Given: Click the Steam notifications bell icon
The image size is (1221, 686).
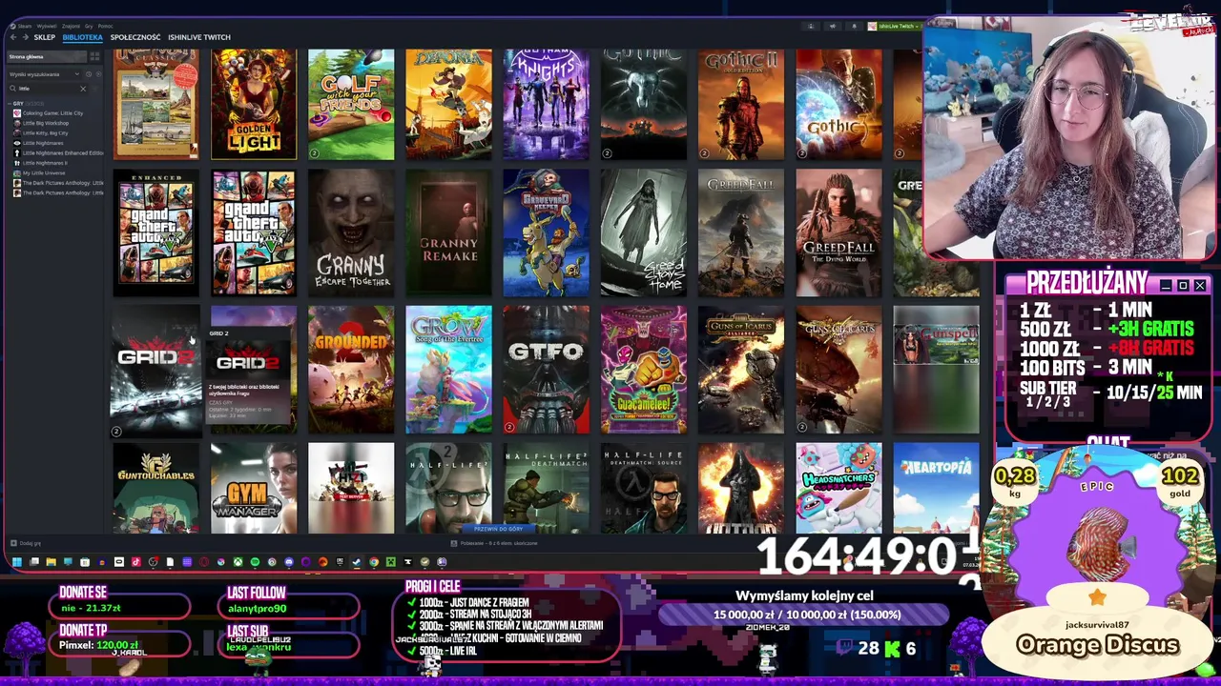Looking at the screenshot, I should 854,27.
